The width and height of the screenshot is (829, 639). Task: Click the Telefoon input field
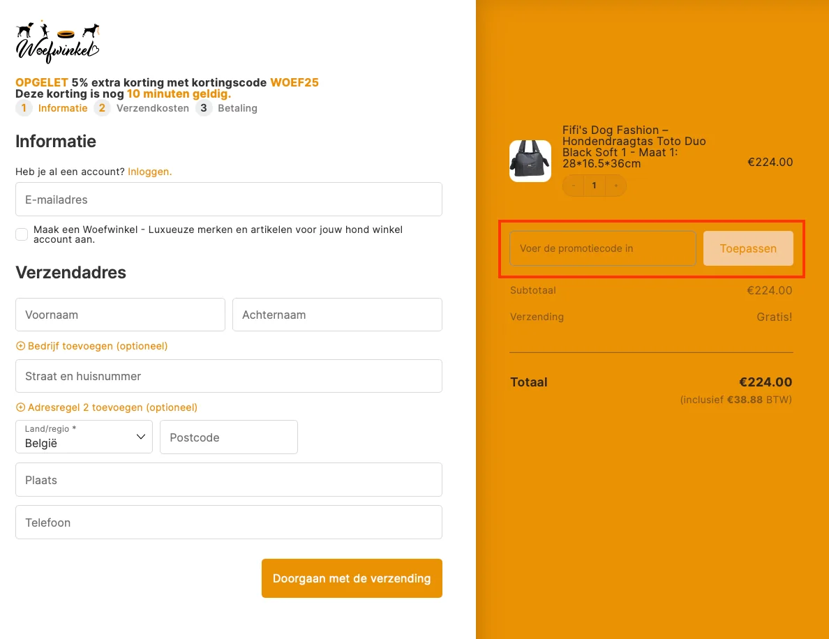pyautogui.click(x=228, y=523)
